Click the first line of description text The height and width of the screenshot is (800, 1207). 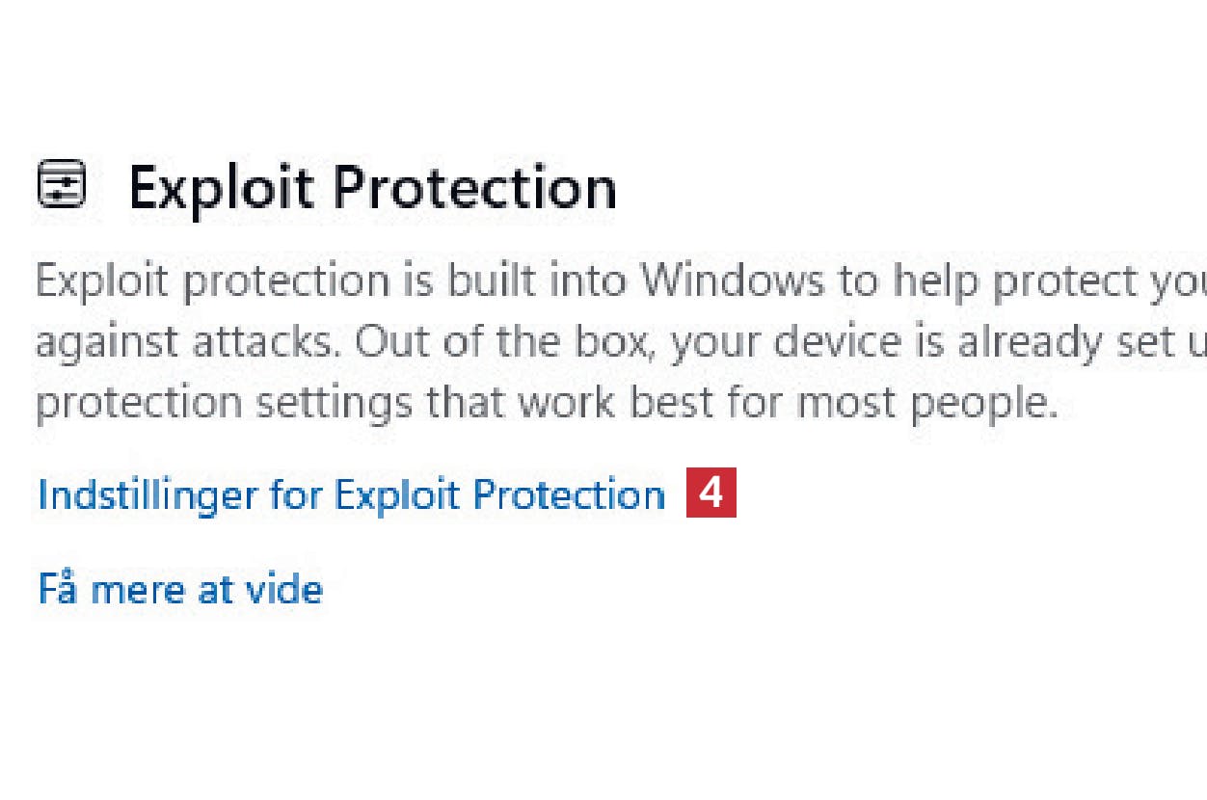(x=617, y=281)
